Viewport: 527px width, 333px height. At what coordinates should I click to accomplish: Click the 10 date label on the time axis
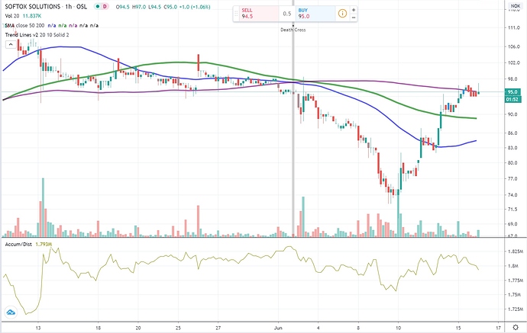pos(398,328)
